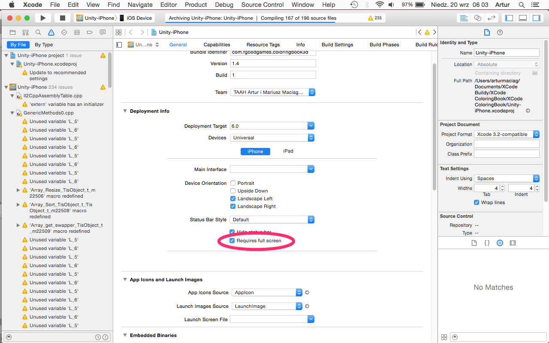Open the Product menu
549x343 pixels.
point(196,5)
